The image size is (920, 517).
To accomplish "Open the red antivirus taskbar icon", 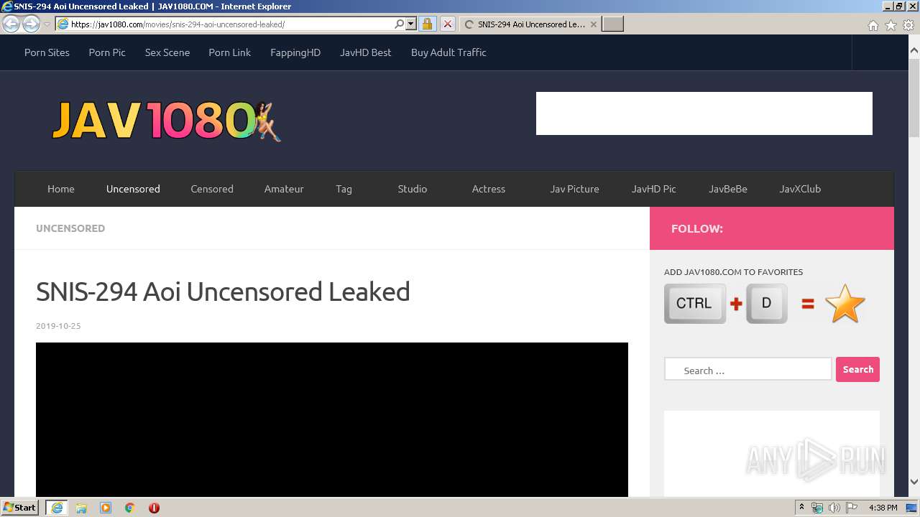I will (154, 508).
